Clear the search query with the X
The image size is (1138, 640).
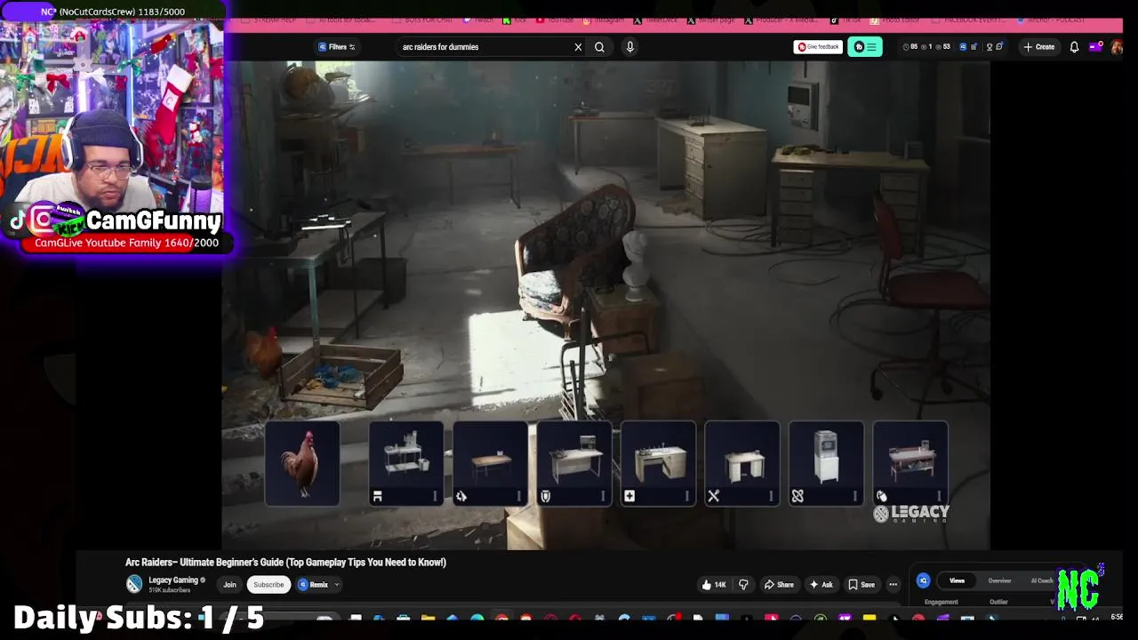click(578, 47)
